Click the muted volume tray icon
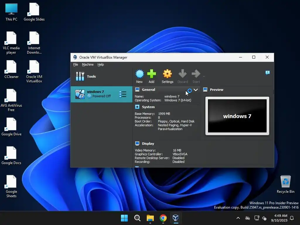Image resolution: width=300 pixels, height=225 pixels. pyautogui.click(x=264, y=218)
